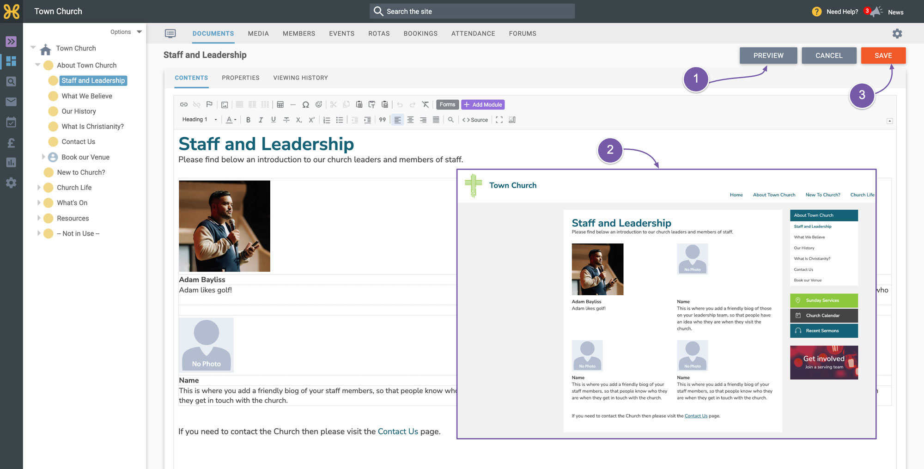
Task: Click the paste from Word icon
Action: [x=384, y=104]
